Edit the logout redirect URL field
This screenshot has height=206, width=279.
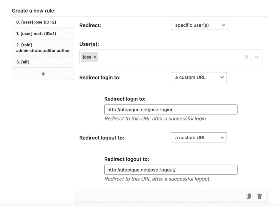[171, 170]
